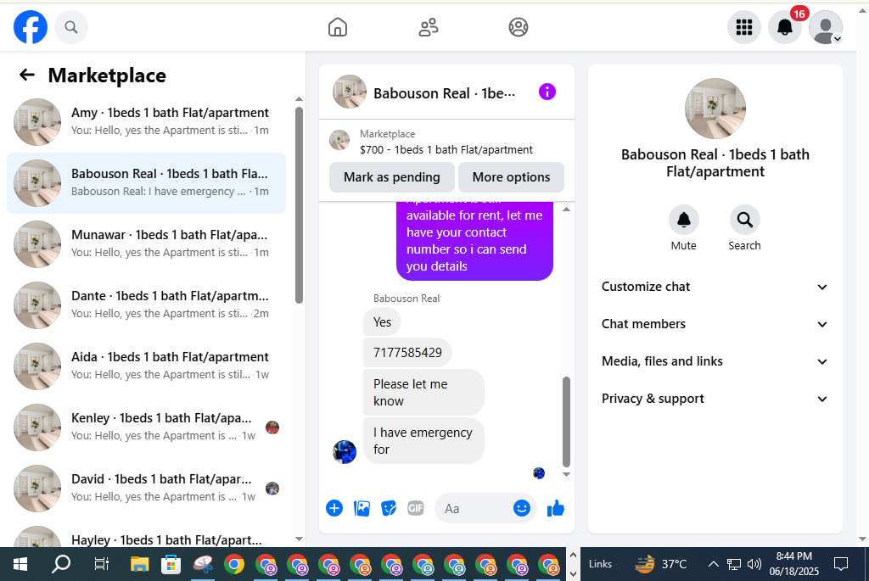The image size is (869, 581).
Task: Click conversation list scroll down arrow
Action: point(299,539)
